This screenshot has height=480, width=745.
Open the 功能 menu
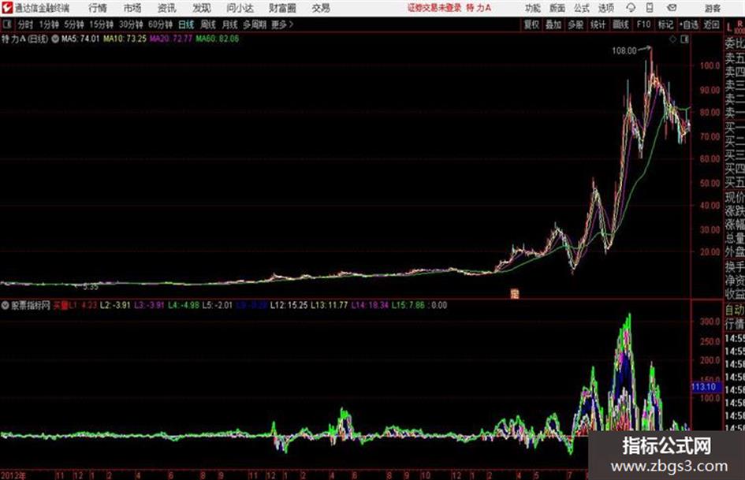point(533,8)
